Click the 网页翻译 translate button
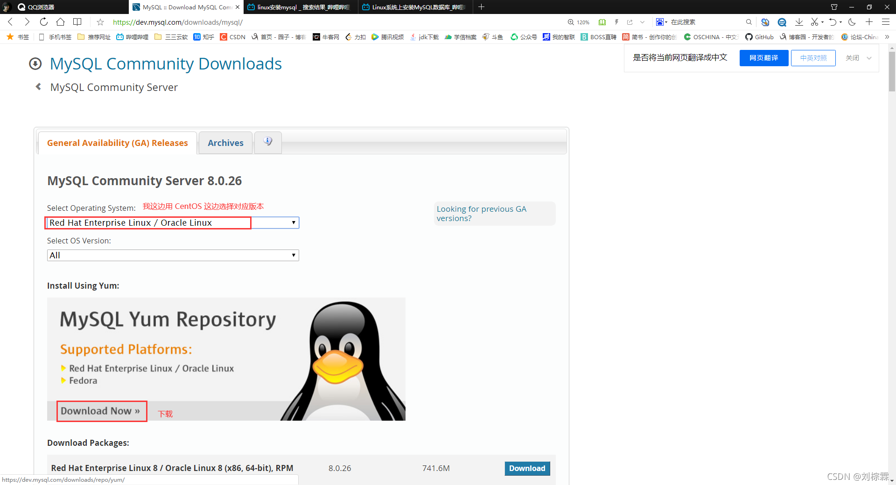896x485 pixels. coord(764,58)
